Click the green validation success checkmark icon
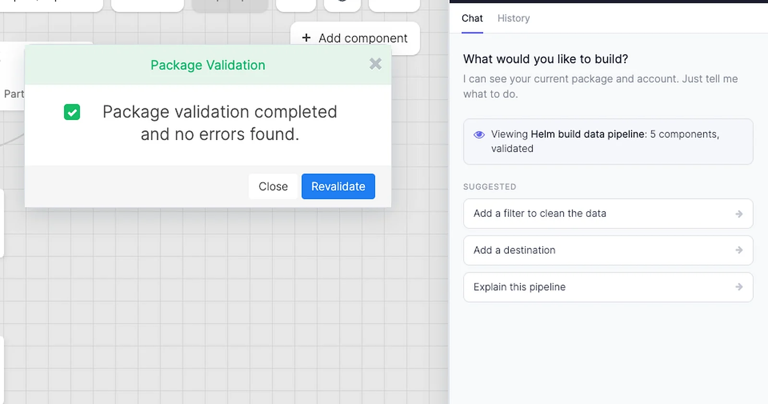The image size is (768, 404). tap(72, 112)
